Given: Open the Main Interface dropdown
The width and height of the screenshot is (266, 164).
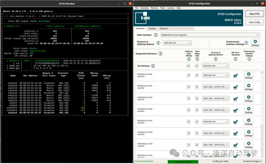Looking at the screenshot, I should (210, 35).
